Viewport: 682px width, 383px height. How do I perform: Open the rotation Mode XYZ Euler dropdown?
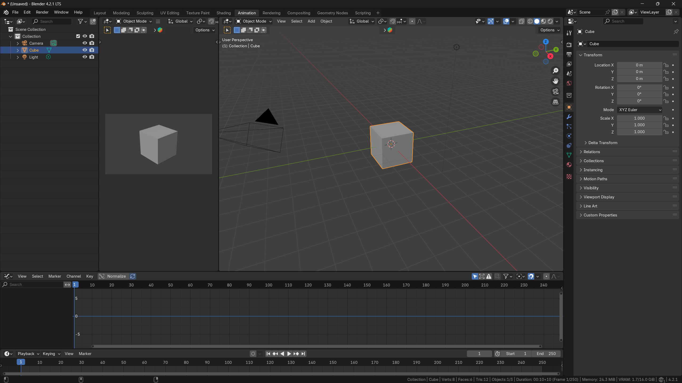point(640,110)
